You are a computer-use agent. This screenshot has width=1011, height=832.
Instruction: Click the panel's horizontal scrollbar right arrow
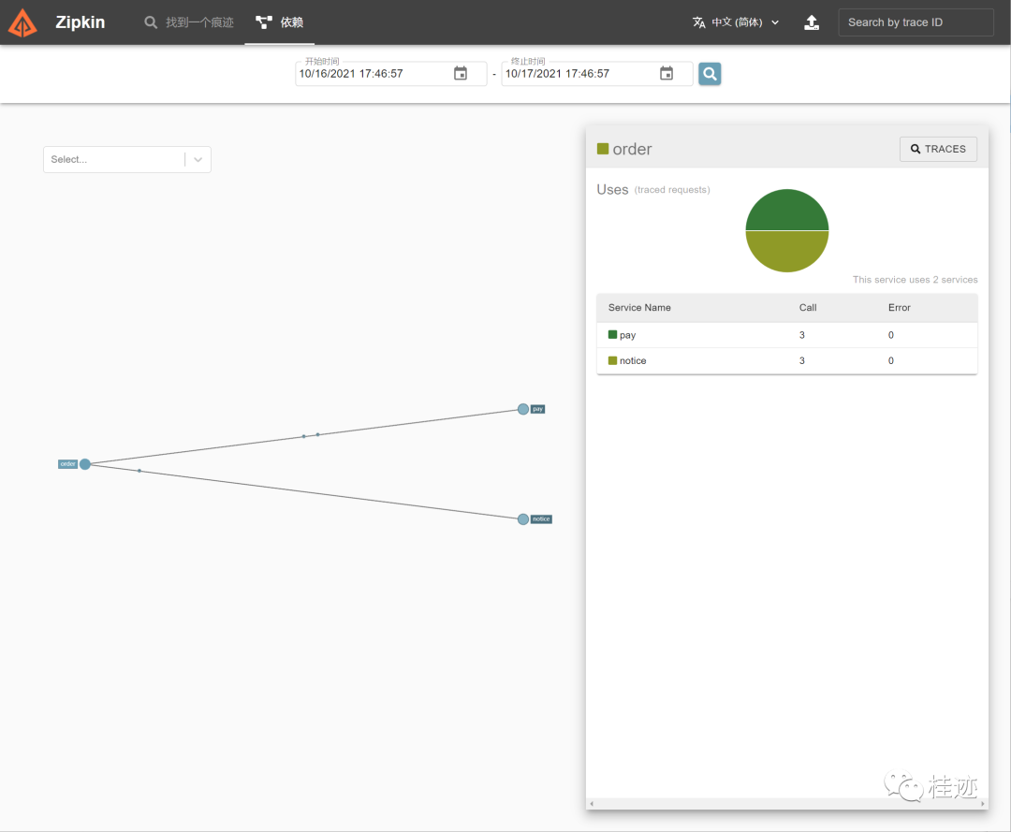pos(983,804)
